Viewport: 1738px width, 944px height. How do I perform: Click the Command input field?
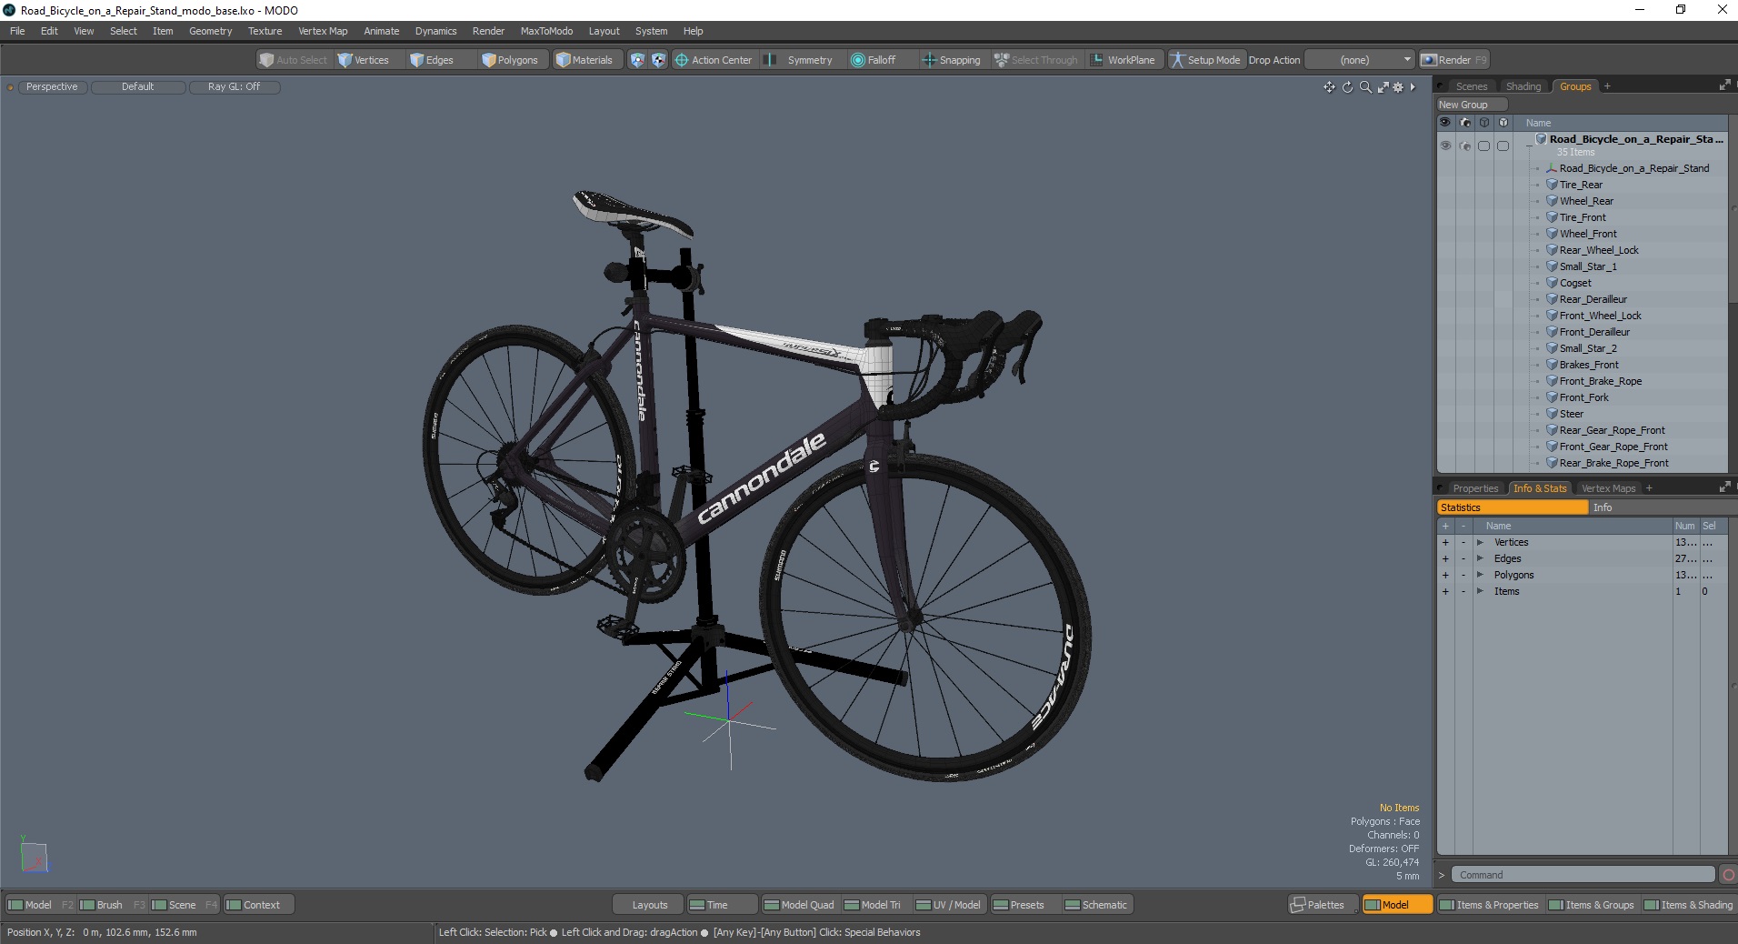tap(1583, 875)
